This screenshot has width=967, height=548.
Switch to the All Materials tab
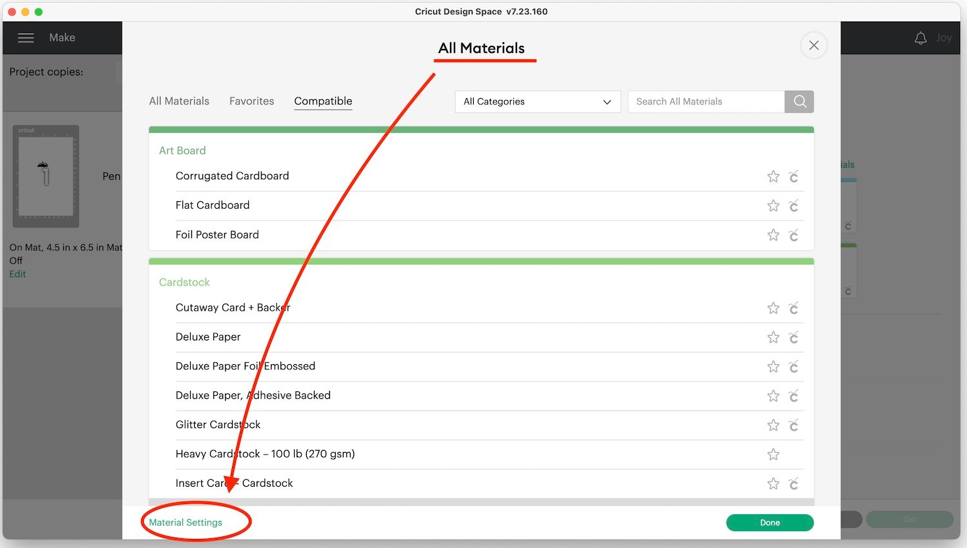pos(179,101)
